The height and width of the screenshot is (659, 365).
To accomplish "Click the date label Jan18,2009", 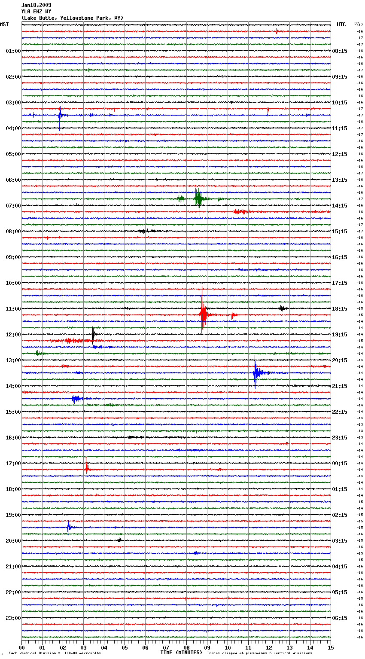I will [36, 5].
